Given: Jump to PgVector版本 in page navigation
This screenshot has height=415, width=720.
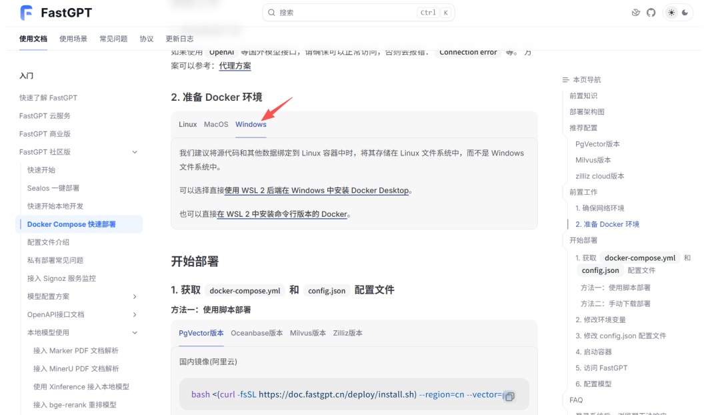Looking at the screenshot, I should (x=597, y=144).
